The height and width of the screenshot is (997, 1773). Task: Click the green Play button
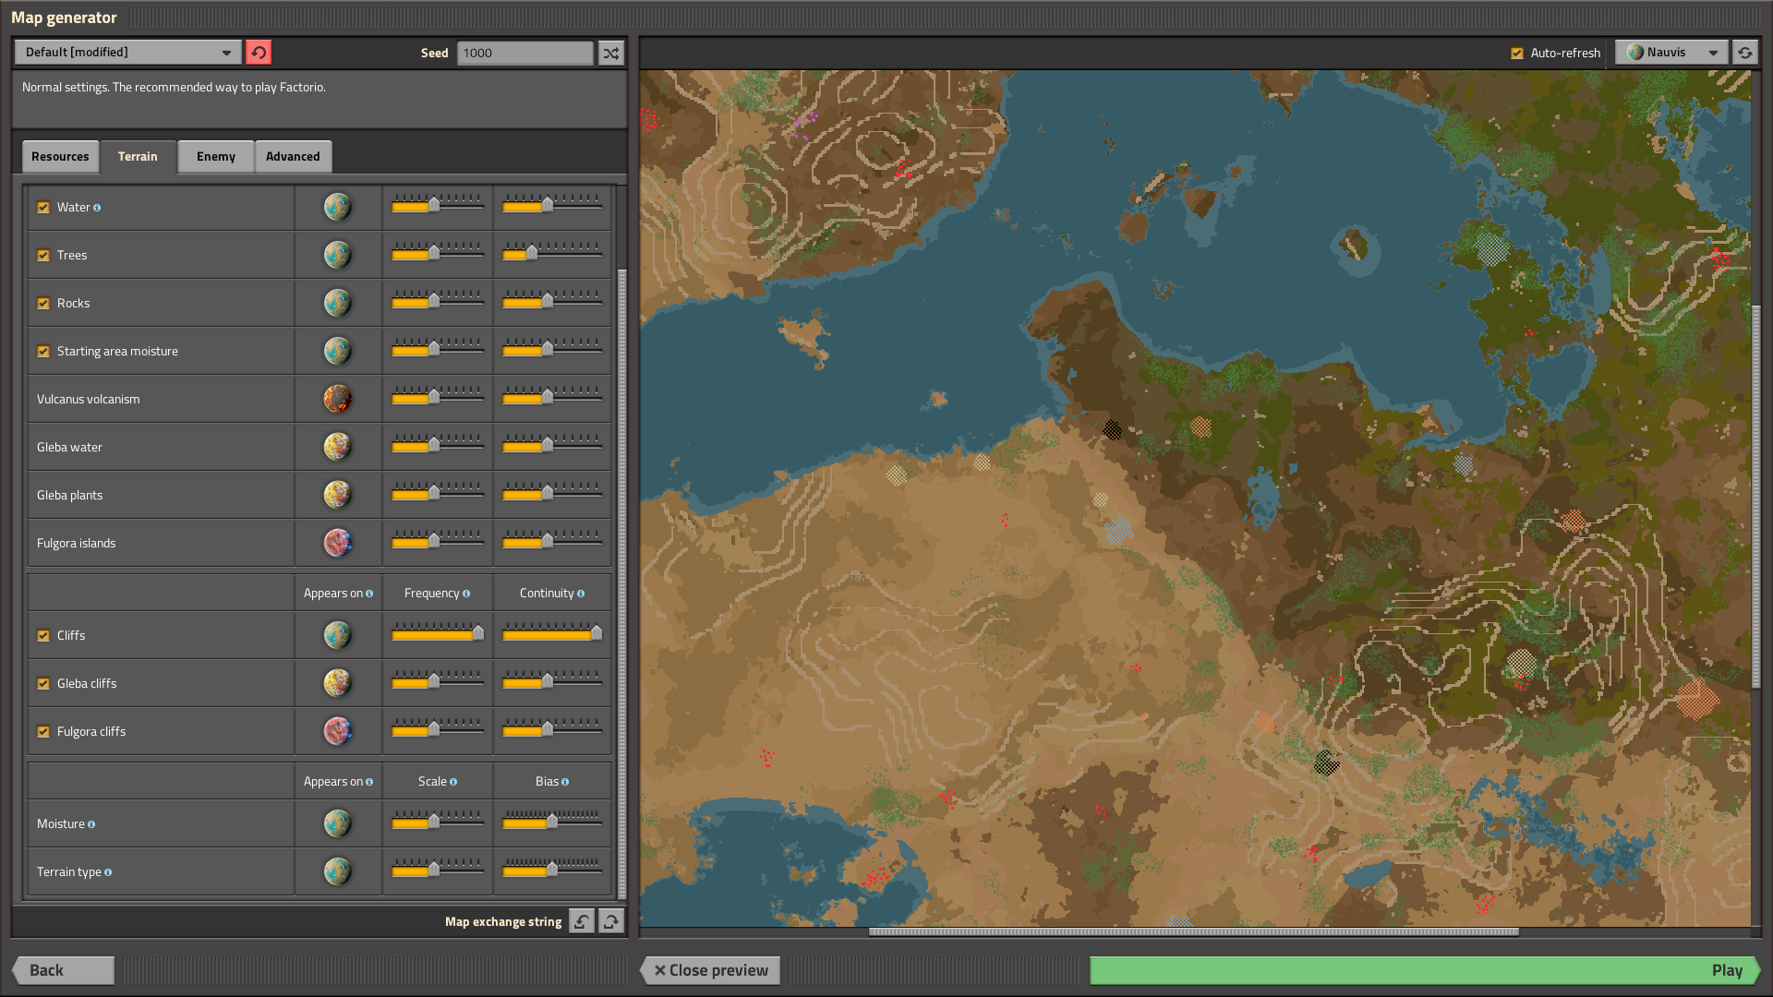[1426, 970]
